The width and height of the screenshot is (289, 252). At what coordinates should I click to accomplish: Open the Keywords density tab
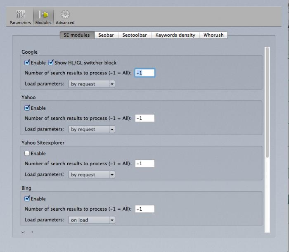[x=175, y=35]
